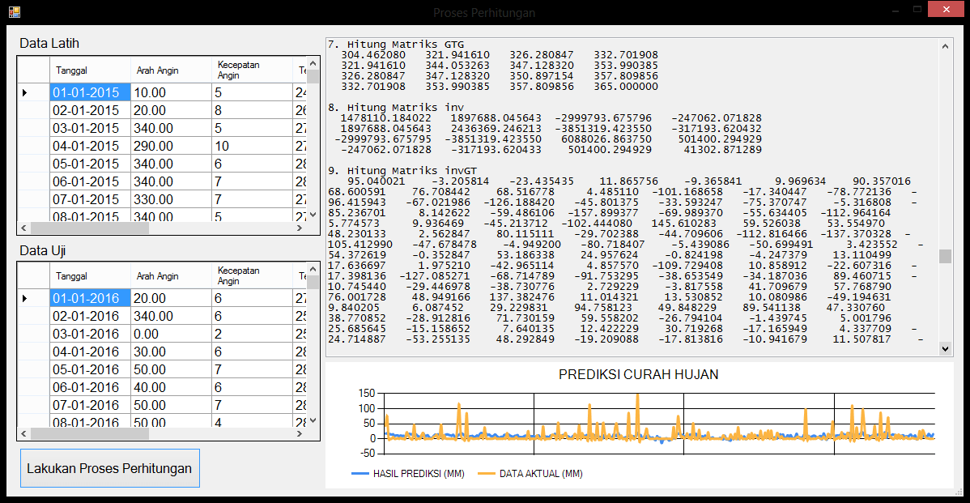This screenshot has width=970, height=503.
Task: Select the 03-01-2016 date cell in Data Uji
Action: pos(90,335)
